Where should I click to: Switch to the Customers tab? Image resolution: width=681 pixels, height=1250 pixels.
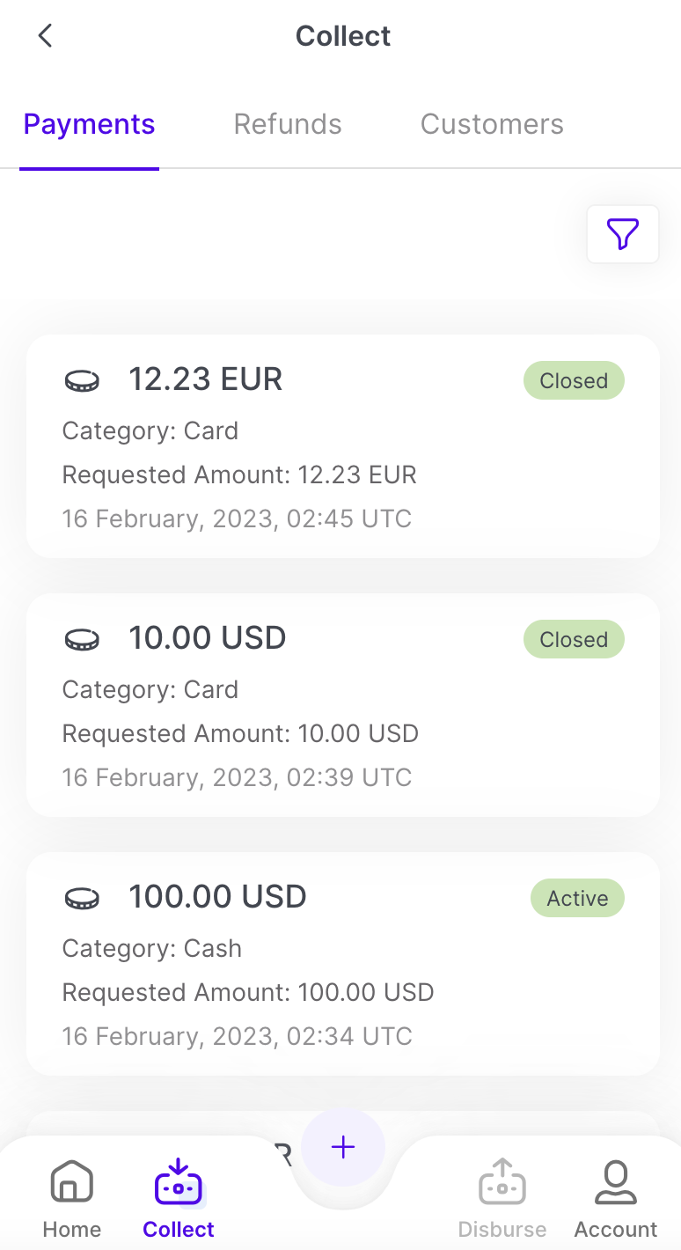492,124
